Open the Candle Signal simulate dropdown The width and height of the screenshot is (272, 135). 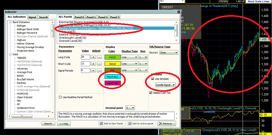(165, 85)
